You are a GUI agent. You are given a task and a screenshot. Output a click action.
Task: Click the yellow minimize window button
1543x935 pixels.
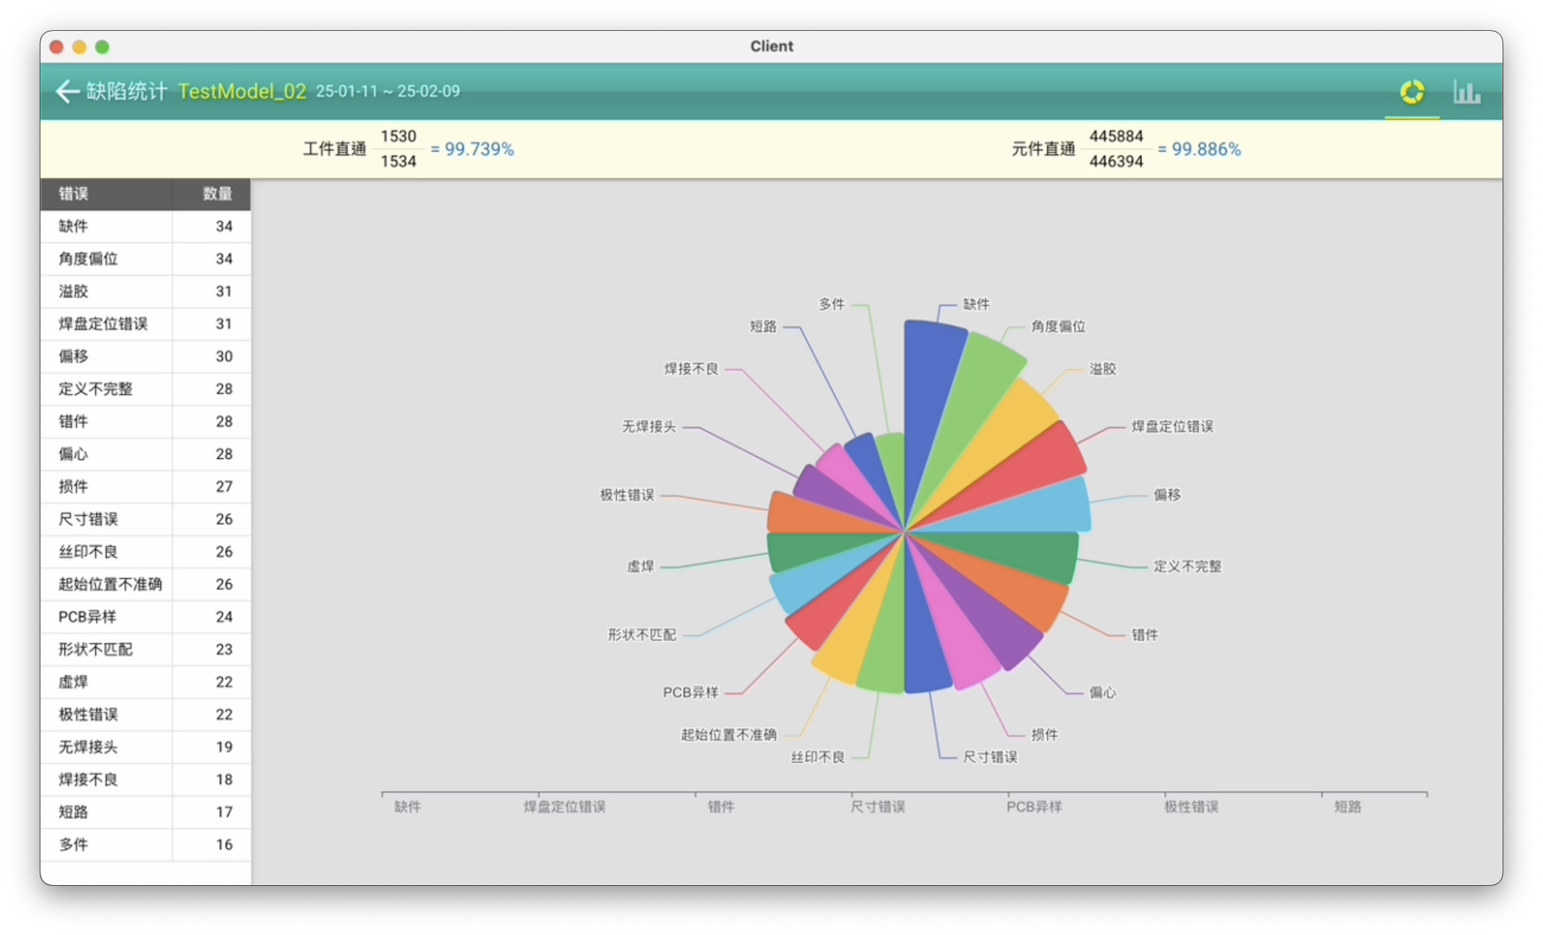[80, 47]
